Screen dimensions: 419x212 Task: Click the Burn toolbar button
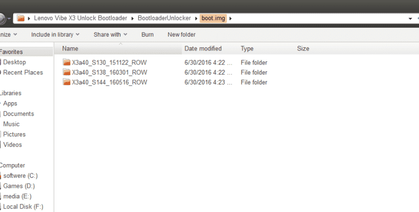pyautogui.click(x=148, y=35)
